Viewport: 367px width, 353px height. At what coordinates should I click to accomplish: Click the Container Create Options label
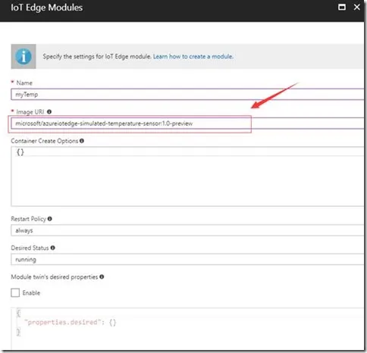tap(45, 141)
